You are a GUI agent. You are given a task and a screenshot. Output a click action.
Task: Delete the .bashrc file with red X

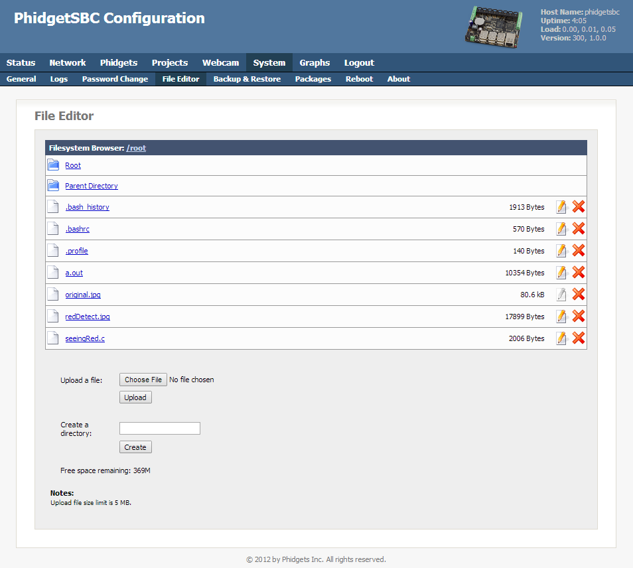[579, 228]
